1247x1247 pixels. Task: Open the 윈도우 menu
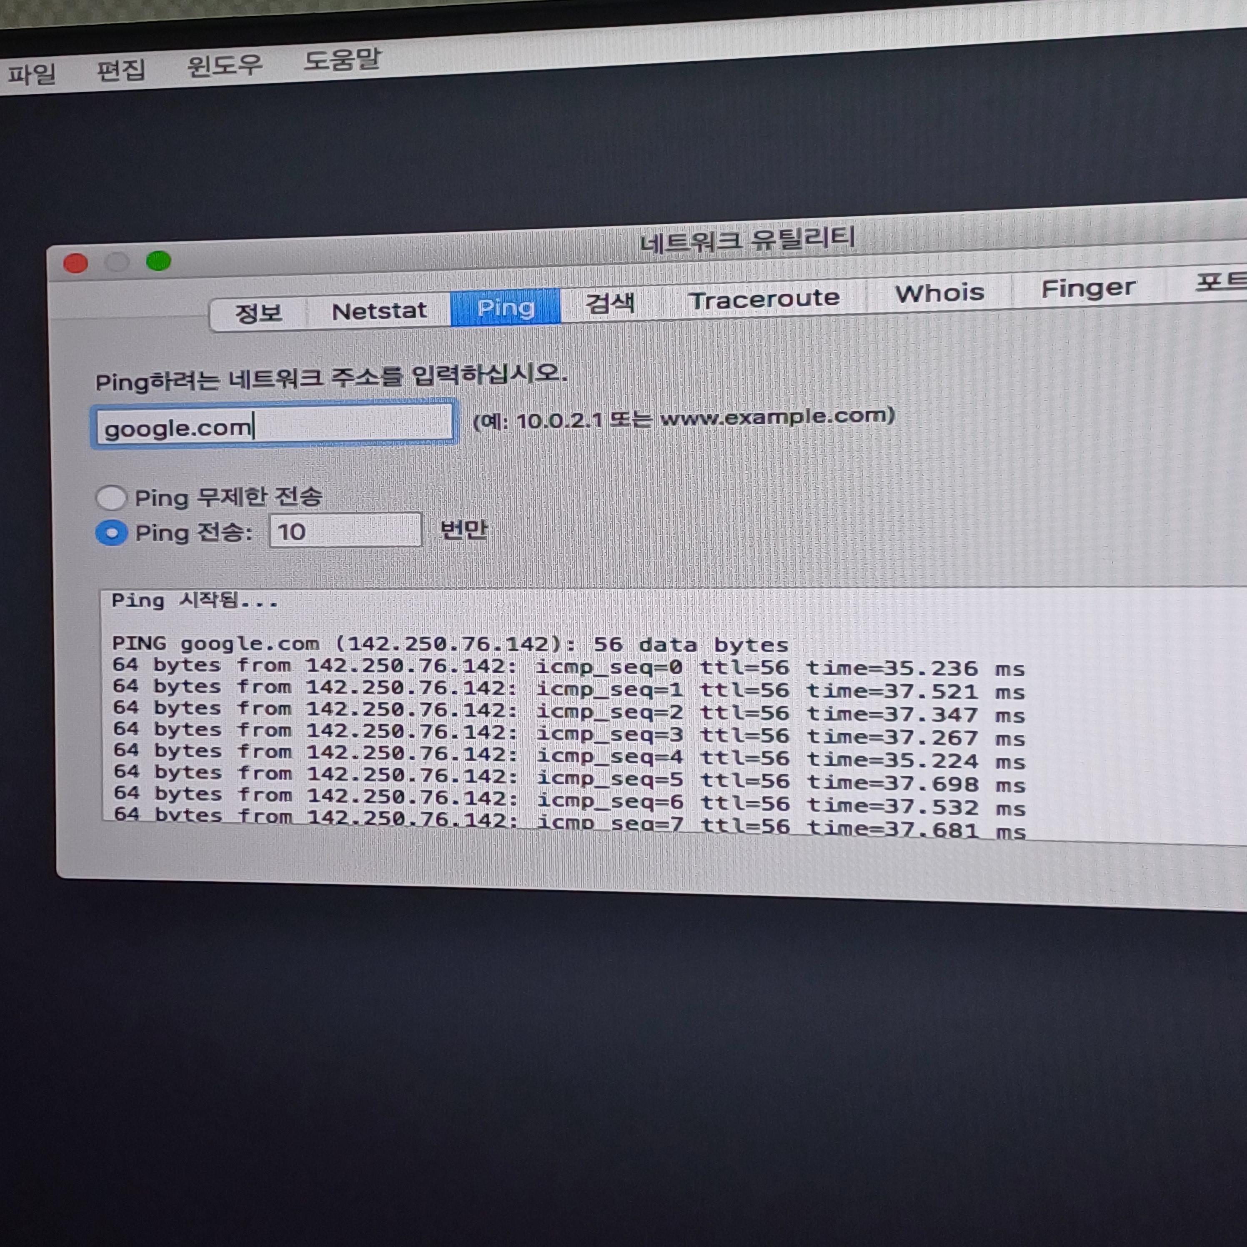(x=224, y=65)
